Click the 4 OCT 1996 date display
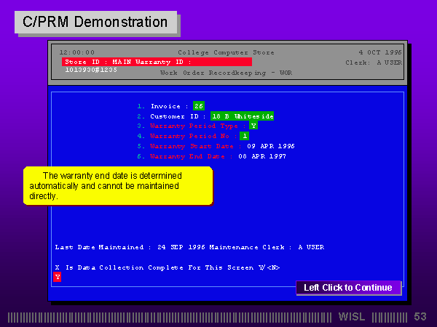 click(x=380, y=52)
